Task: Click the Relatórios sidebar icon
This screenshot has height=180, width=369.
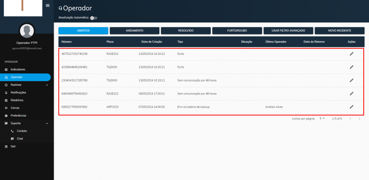Action: click(x=6, y=100)
